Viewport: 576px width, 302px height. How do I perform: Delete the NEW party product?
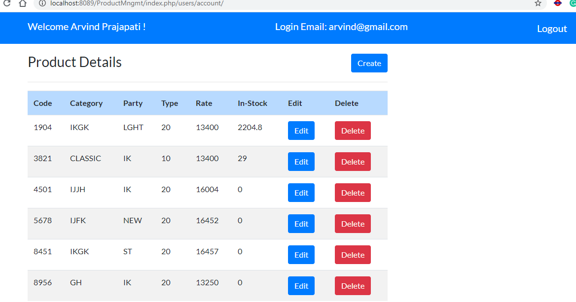(353, 224)
